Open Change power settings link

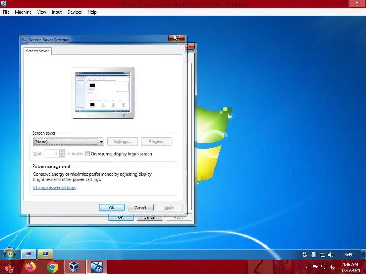(x=54, y=188)
